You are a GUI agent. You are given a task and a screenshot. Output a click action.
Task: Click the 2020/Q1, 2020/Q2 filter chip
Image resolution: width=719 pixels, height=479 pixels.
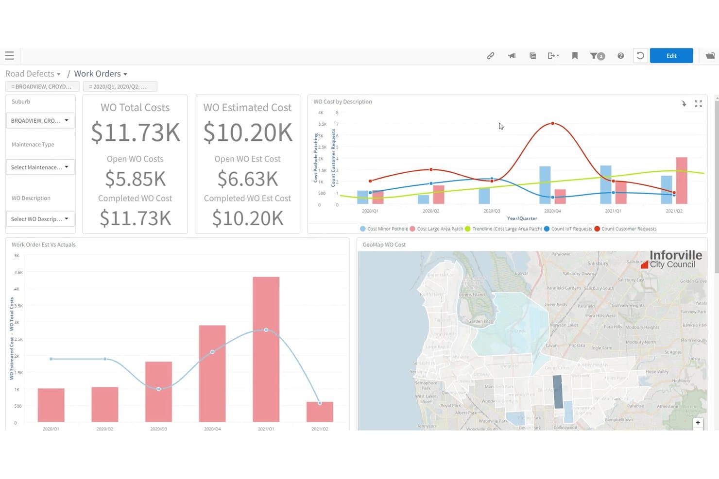coord(120,86)
